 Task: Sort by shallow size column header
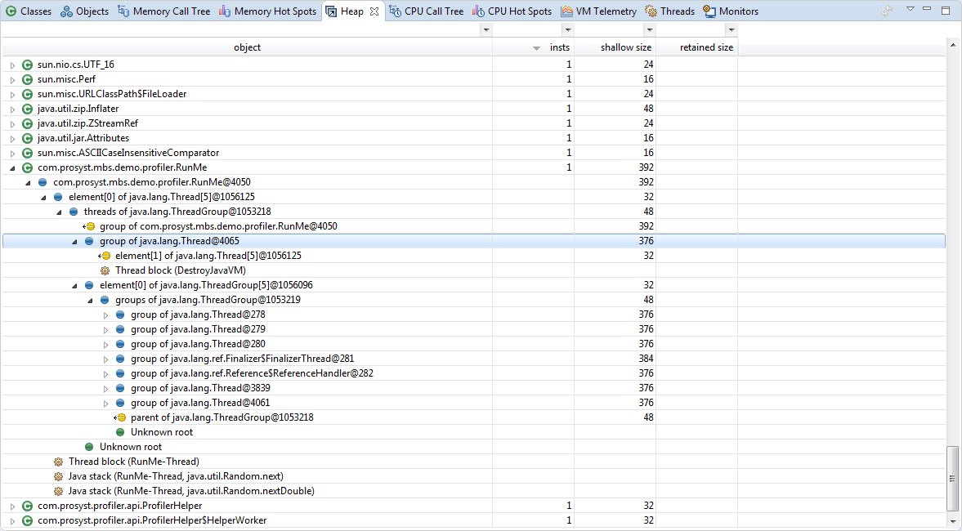pyautogui.click(x=626, y=47)
